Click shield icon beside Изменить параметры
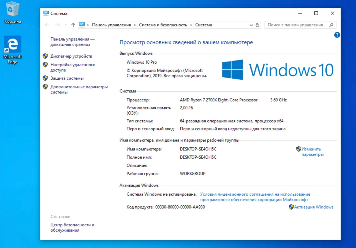Screen dimensions: 356x248 [x=298, y=149]
